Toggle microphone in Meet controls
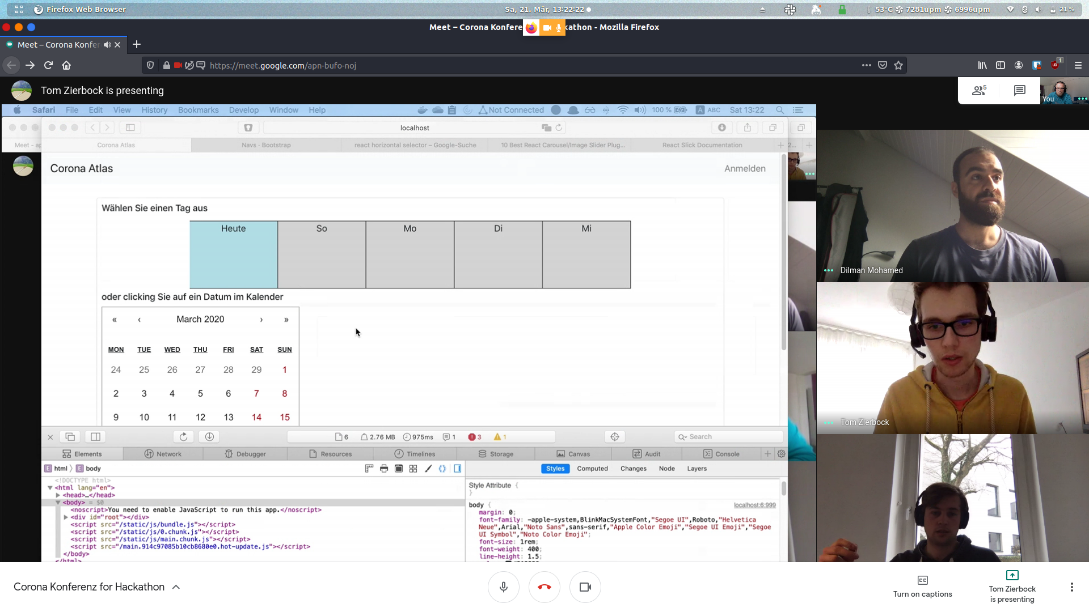Image resolution: width=1089 pixels, height=612 pixels. point(503,587)
